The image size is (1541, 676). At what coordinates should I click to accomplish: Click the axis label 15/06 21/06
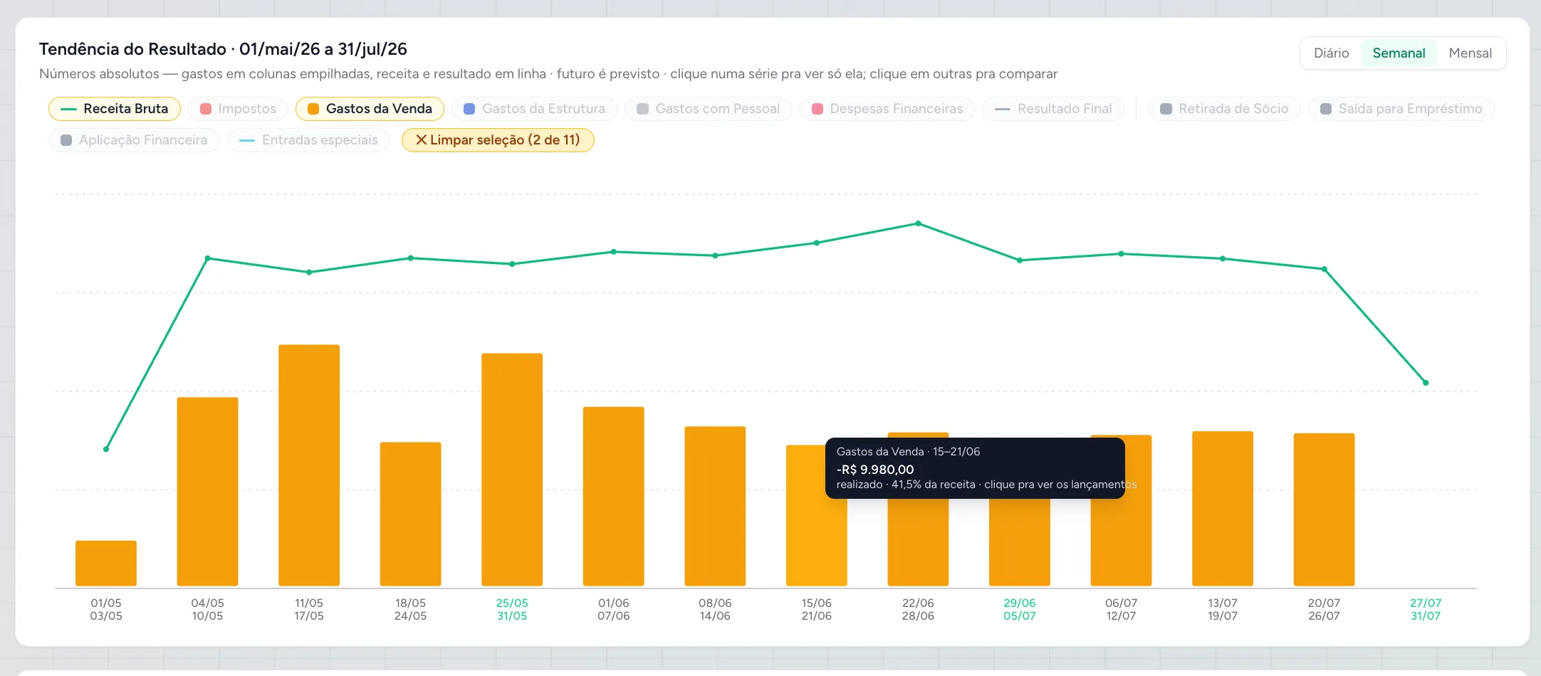817,610
